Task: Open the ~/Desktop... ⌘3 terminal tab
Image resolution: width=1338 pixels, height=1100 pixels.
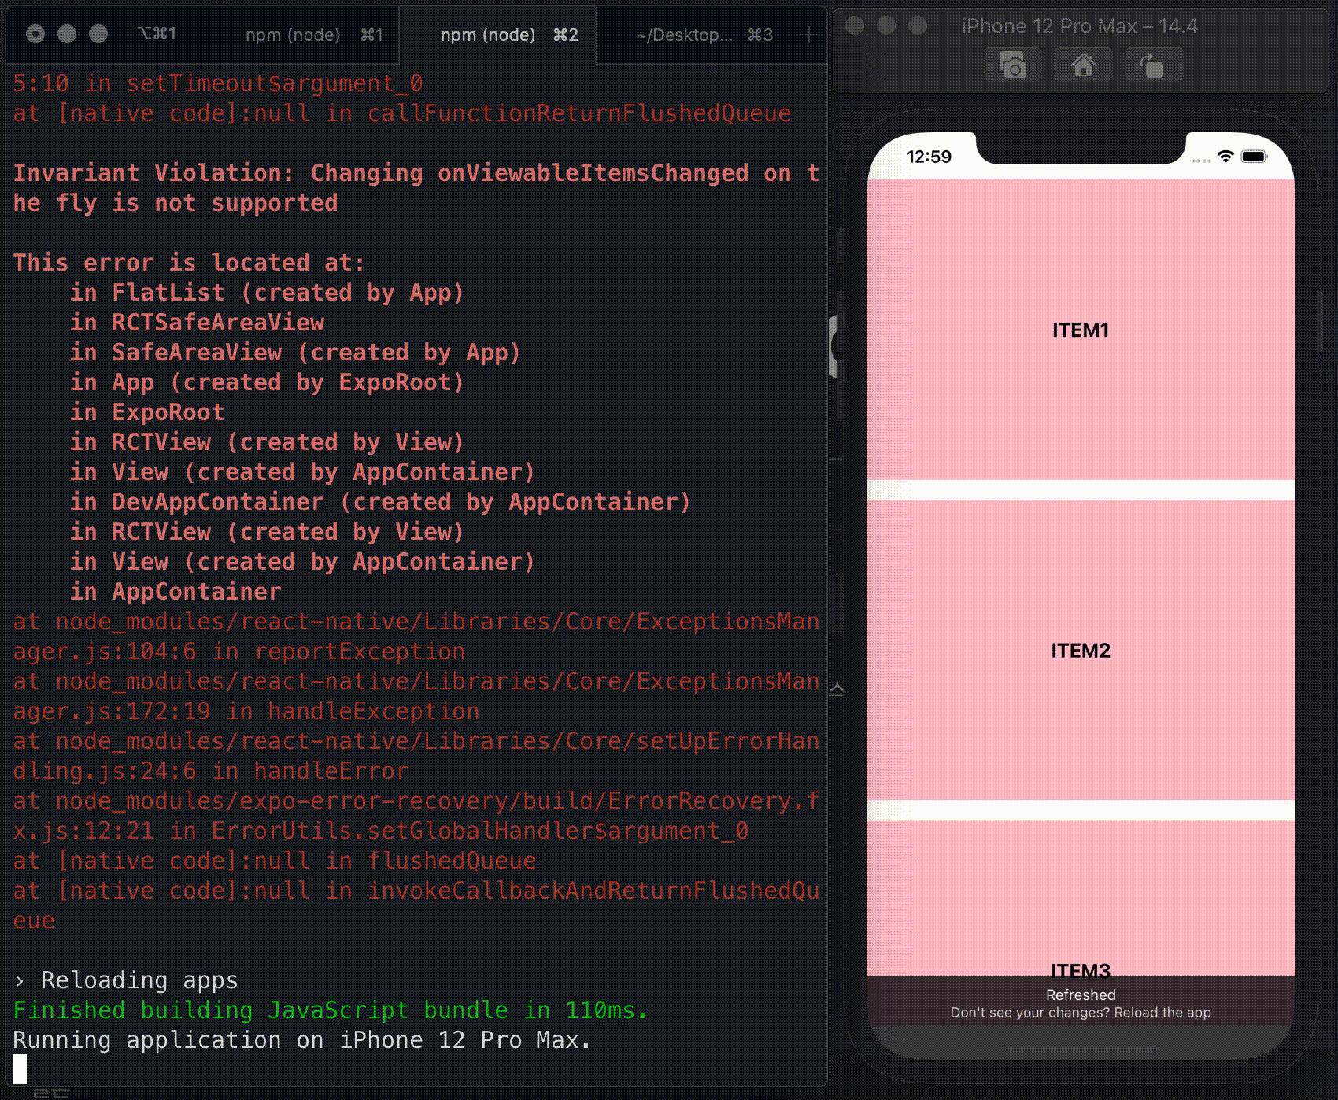Action: (x=704, y=35)
